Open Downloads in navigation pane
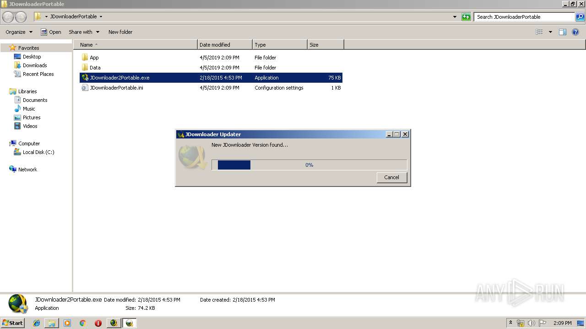 35,65
